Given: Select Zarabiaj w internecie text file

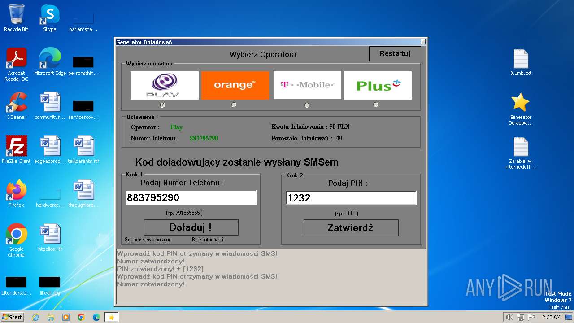Looking at the screenshot, I should (521, 153).
